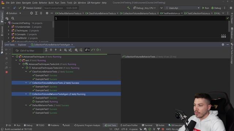
Task: Open the Solution view dropdown
Action: [14, 13]
